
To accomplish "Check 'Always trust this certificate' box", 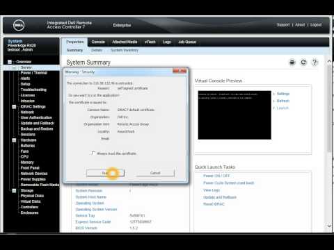I will click(93, 153).
